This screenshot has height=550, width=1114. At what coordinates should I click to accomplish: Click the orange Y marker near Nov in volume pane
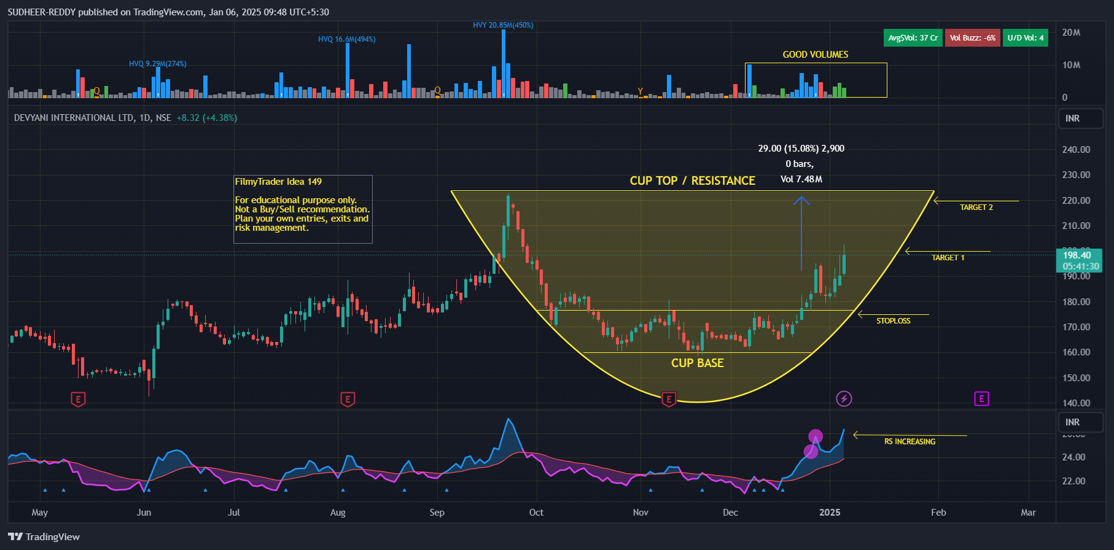coord(640,91)
